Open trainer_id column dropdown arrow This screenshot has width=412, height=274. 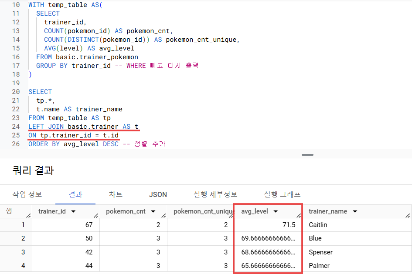(73, 211)
